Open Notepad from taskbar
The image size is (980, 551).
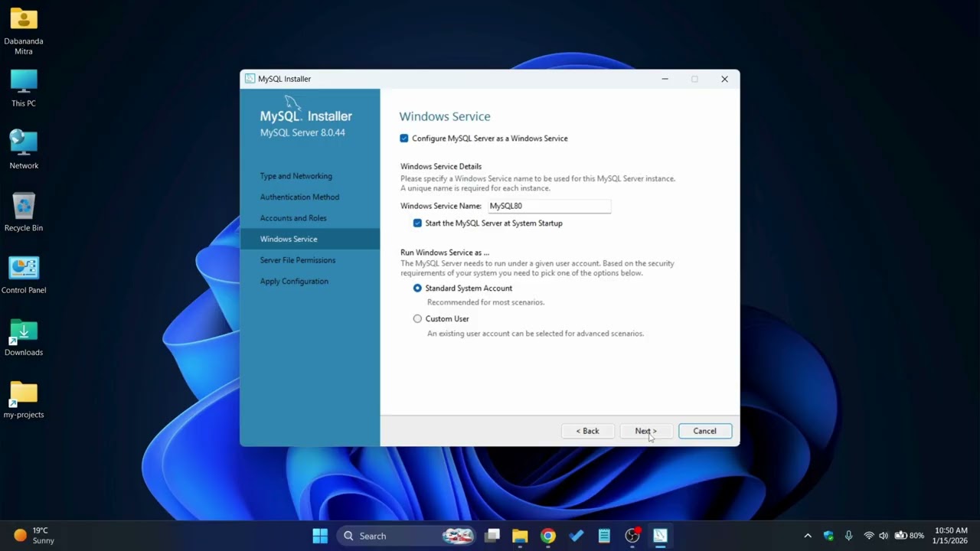tap(604, 536)
